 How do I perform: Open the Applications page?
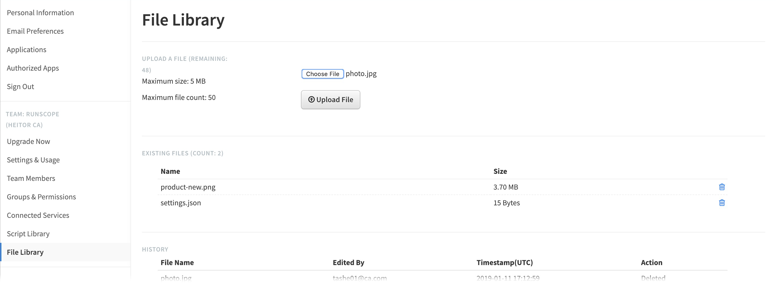tap(26, 50)
